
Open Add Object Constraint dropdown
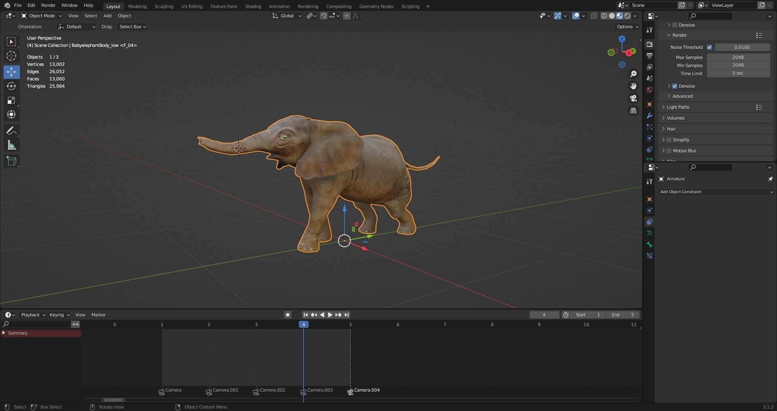[716, 192]
